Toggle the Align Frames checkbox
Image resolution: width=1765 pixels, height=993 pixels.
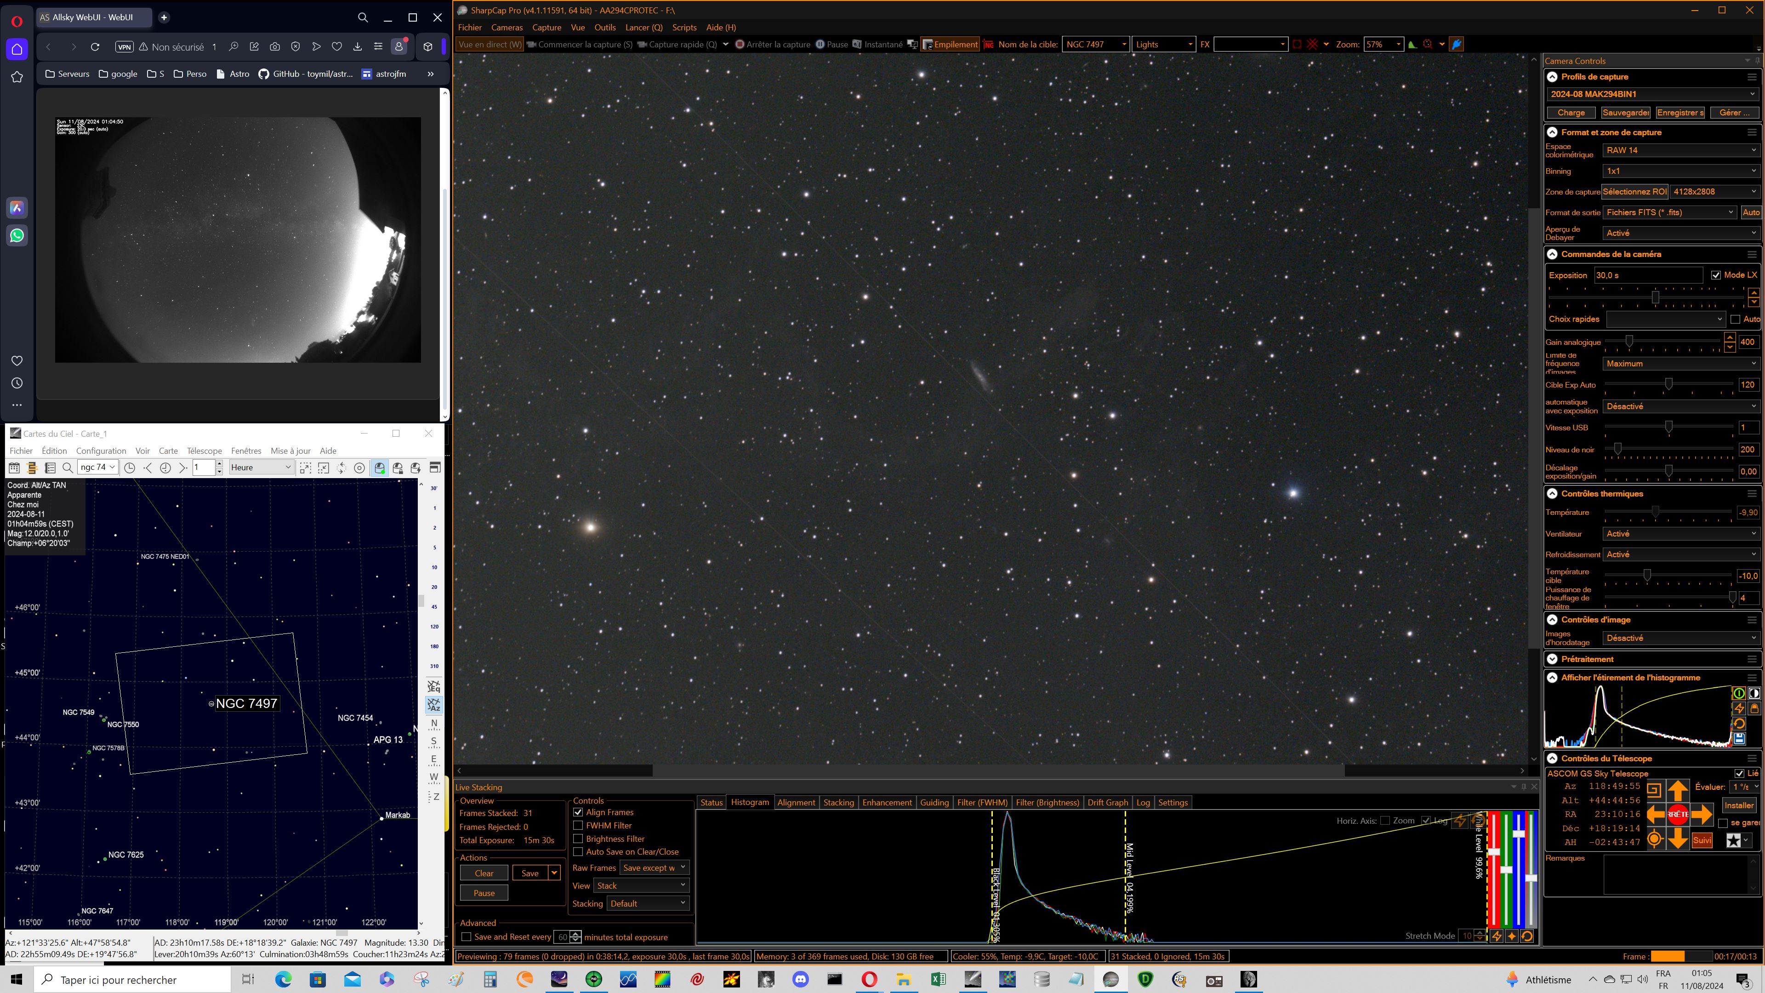[x=578, y=812]
